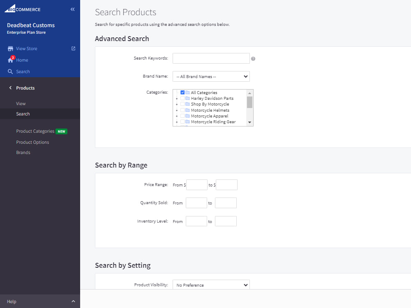This screenshot has height=308, width=411.
Task: Expand the Help panel chevron
Action: tap(74, 301)
